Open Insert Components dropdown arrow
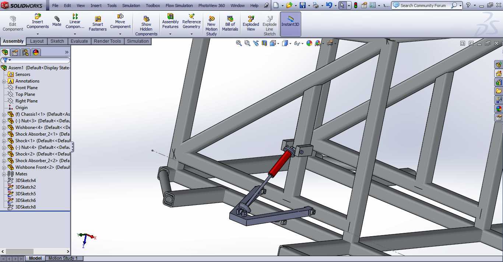This screenshot has height=262, width=503. [38, 34]
